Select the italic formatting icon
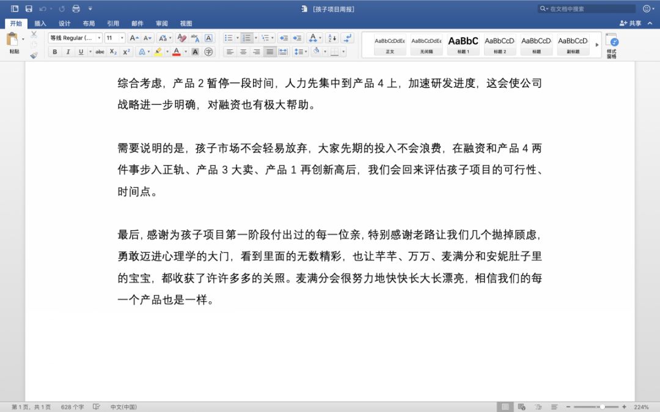Viewport: 660px width, 412px height. point(68,51)
